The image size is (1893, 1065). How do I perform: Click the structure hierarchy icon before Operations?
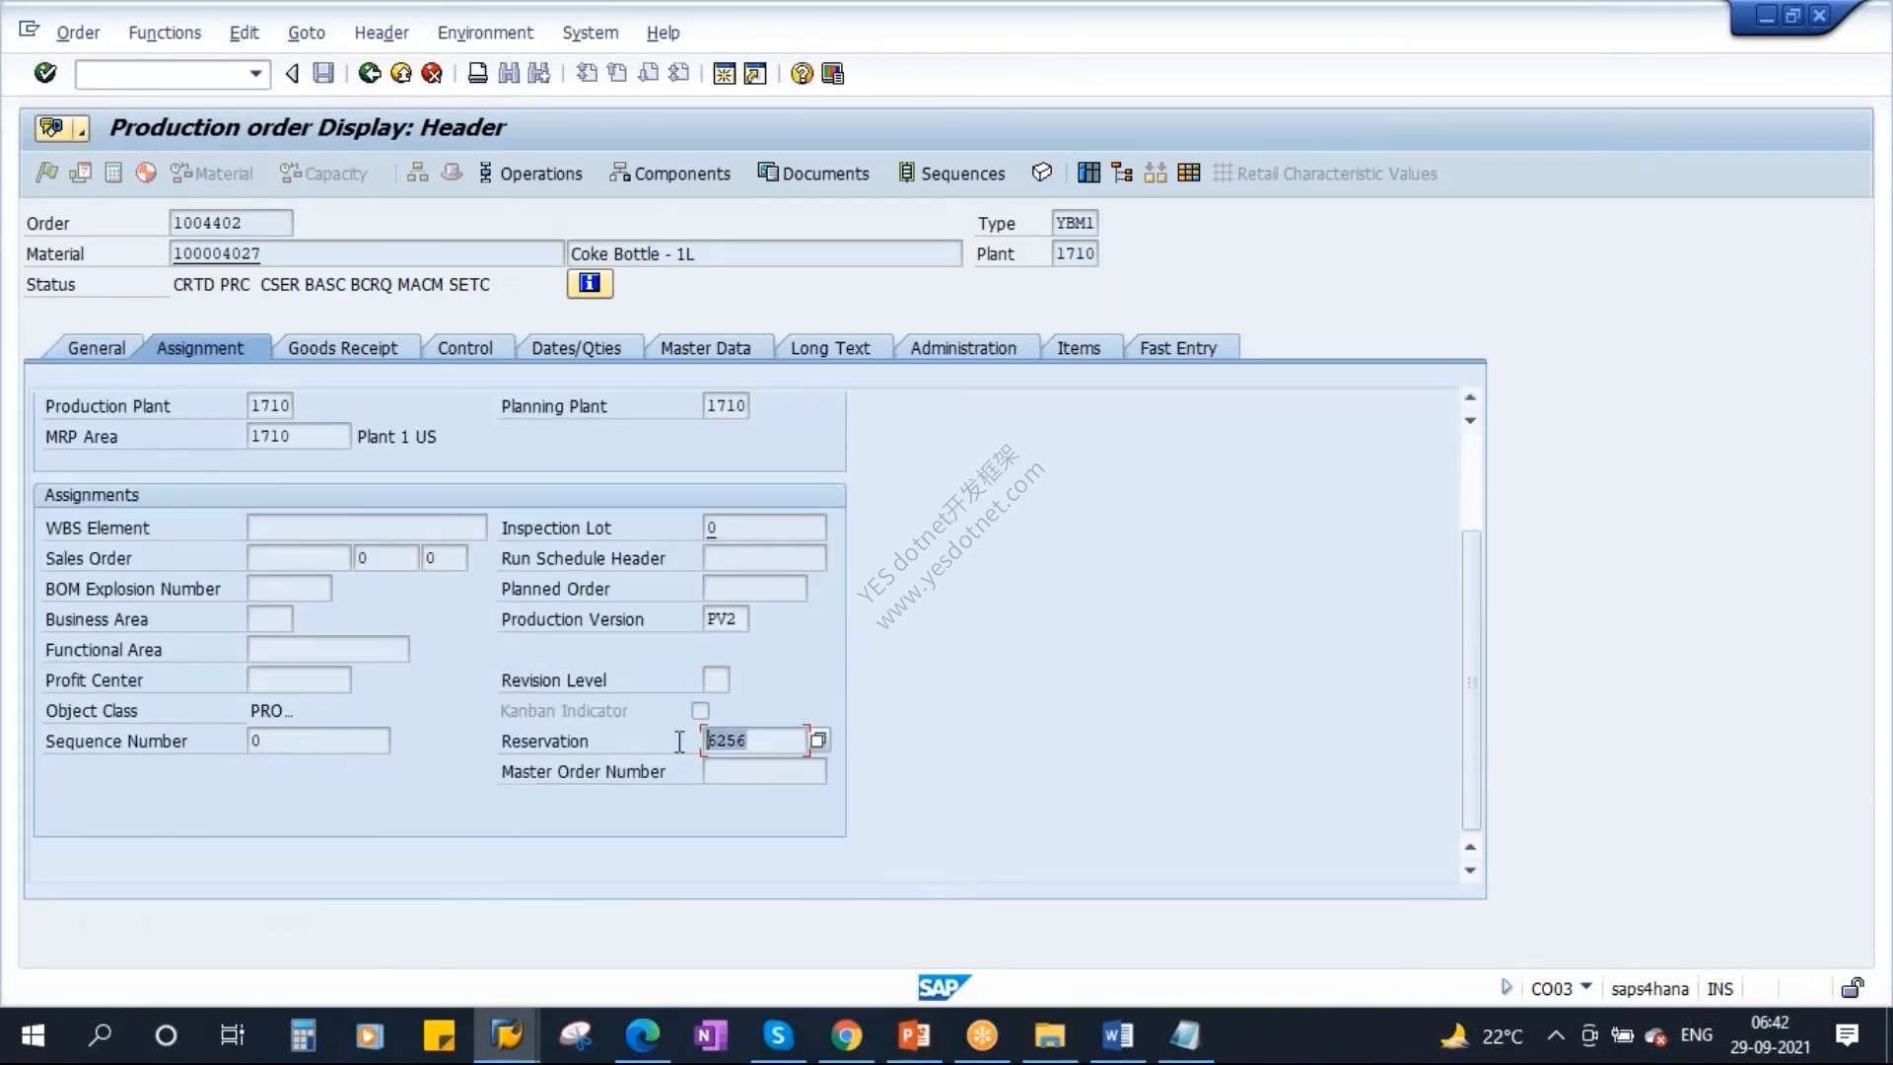click(x=418, y=173)
